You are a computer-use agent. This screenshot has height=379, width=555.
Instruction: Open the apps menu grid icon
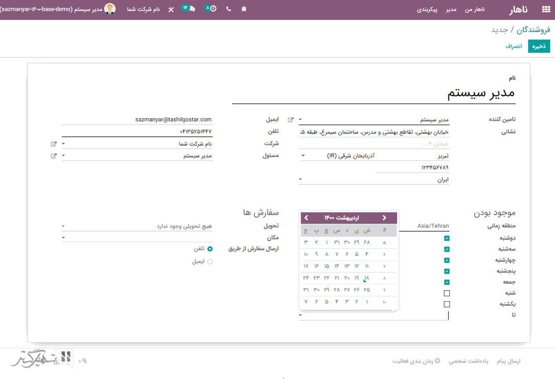[x=545, y=8]
